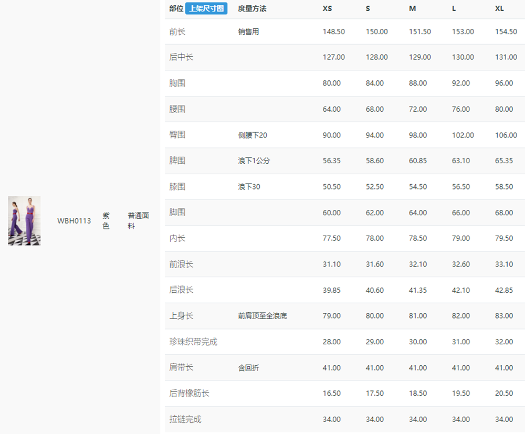
Task: Select the 脚围 row label
Action: coord(177,213)
